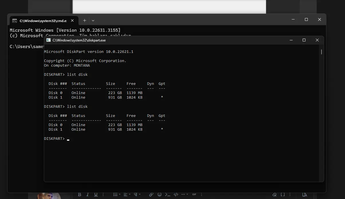Open the Windows Terminal tab dropdown chevron
345x199 pixels.
click(93, 21)
